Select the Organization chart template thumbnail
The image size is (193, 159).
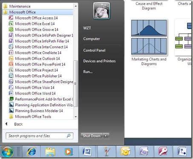click(x=183, y=37)
